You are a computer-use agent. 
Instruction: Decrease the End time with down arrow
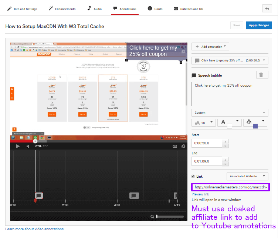(x=225, y=164)
